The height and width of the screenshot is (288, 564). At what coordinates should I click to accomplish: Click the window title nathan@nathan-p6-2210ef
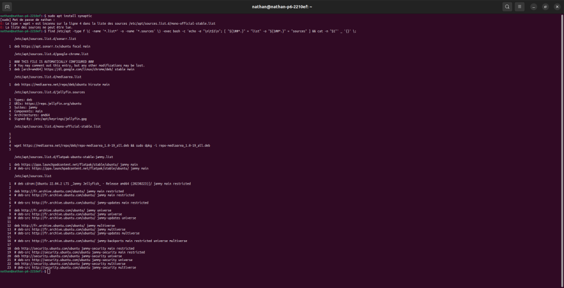[282, 7]
